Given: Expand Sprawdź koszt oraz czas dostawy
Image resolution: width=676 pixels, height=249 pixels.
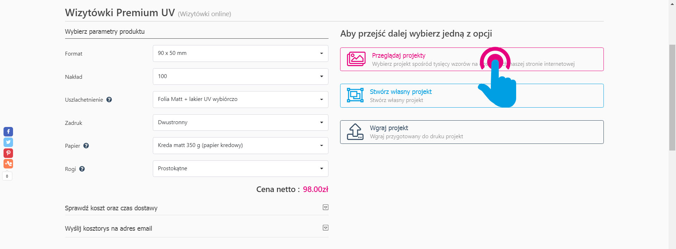Looking at the screenshot, I should click(x=325, y=207).
